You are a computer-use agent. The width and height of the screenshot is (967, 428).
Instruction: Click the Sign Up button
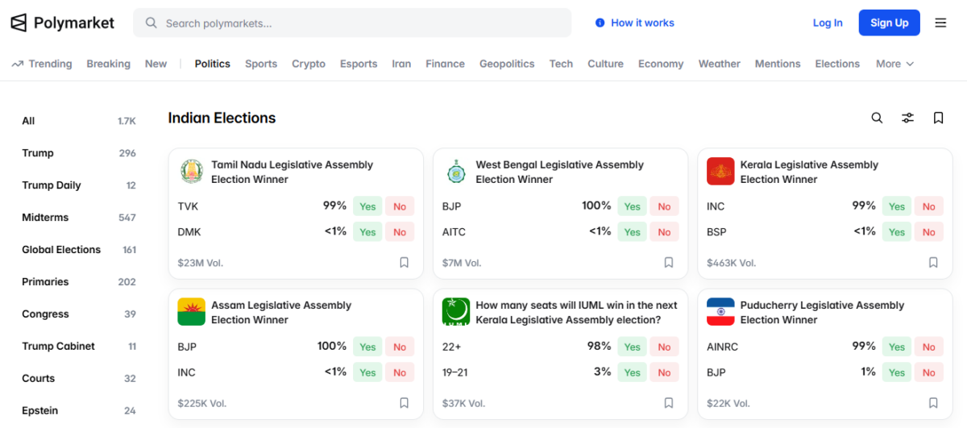click(889, 23)
